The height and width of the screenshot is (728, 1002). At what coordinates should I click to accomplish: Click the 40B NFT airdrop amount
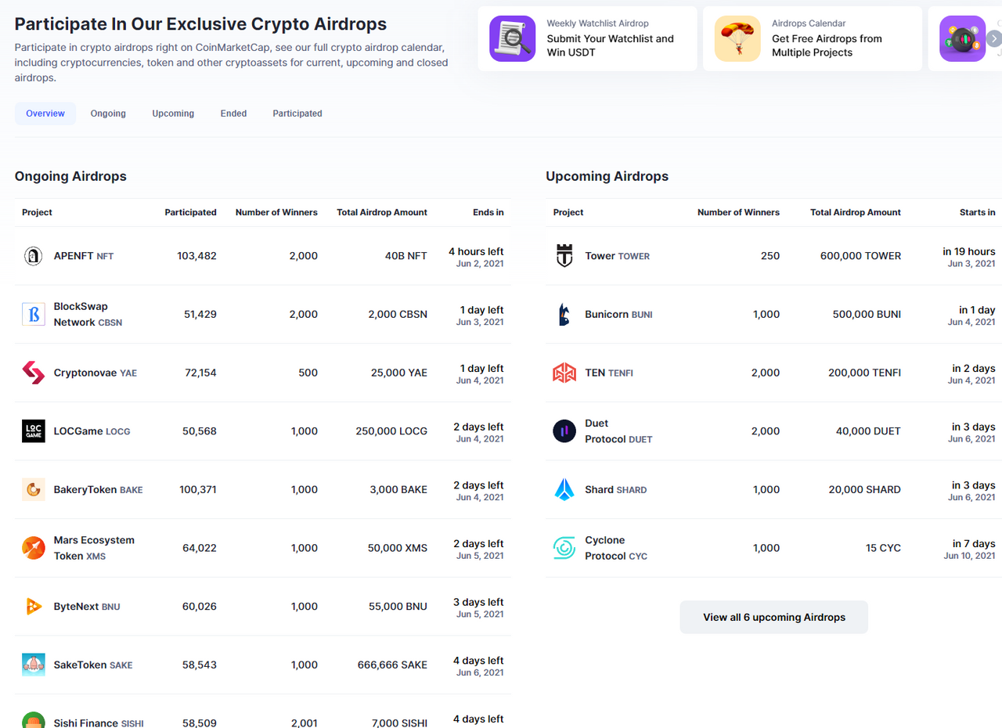406,256
